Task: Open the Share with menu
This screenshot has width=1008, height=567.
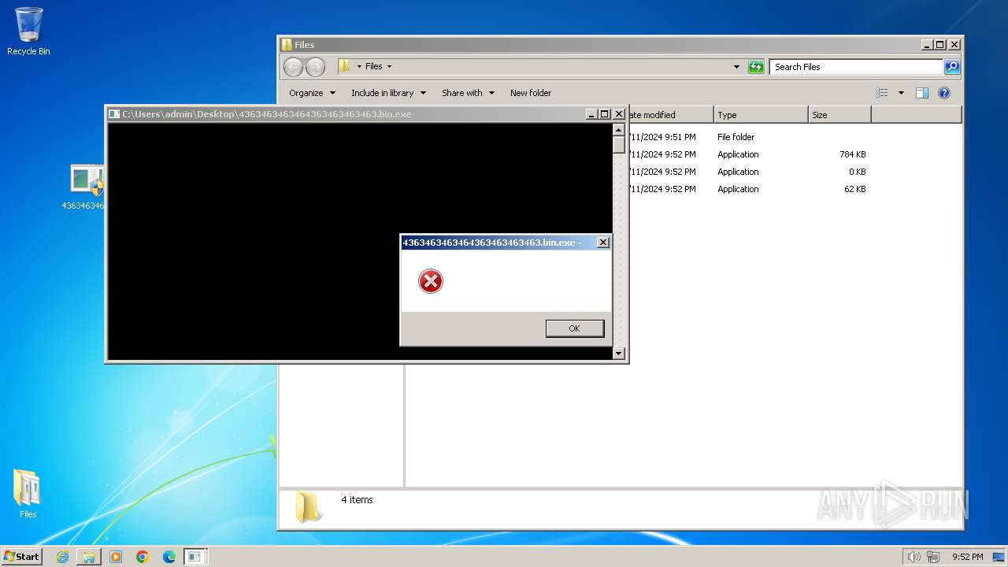Action: [468, 93]
